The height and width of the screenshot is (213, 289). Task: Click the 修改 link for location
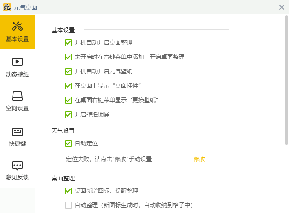coord(199,159)
